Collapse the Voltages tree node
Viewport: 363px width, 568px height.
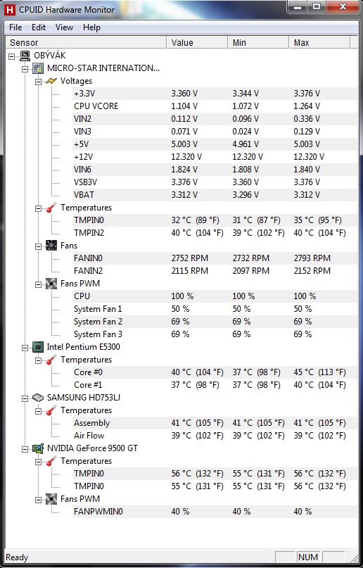click(38, 82)
